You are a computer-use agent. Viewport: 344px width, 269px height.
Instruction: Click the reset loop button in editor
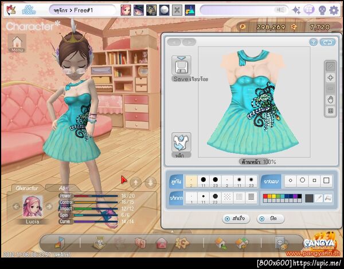(327, 42)
